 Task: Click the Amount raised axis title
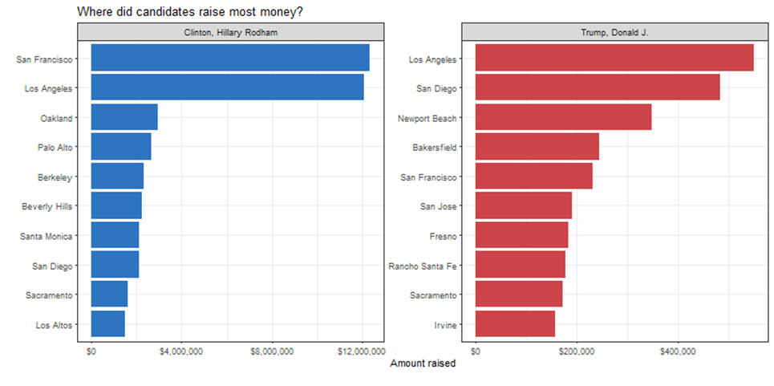point(422,364)
